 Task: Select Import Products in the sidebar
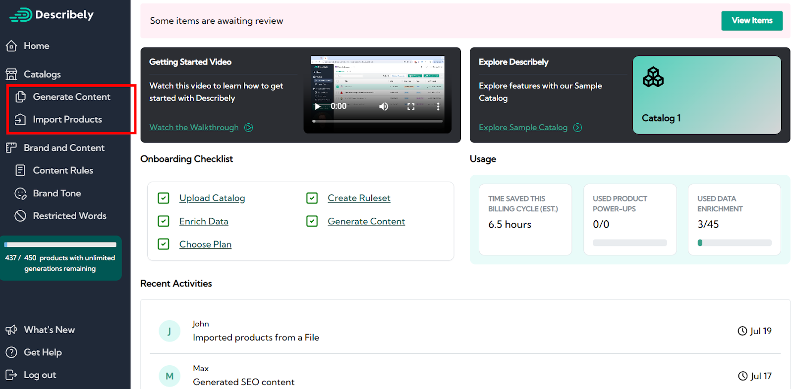click(x=67, y=120)
